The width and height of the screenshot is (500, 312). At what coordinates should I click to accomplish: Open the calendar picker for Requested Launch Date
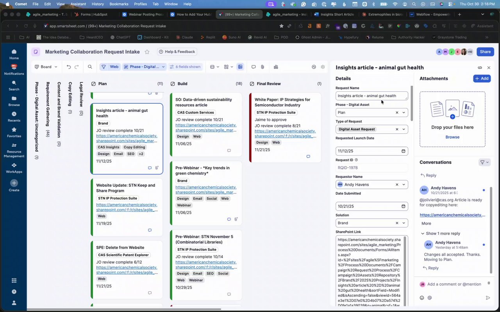point(404,151)
